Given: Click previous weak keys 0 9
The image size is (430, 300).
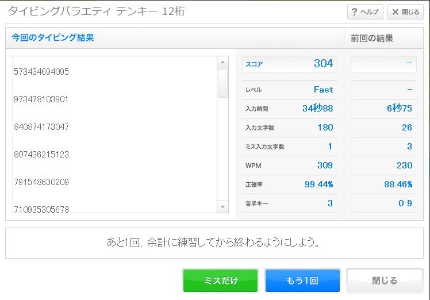Looking at the screenshot, I should click(405, 203).
